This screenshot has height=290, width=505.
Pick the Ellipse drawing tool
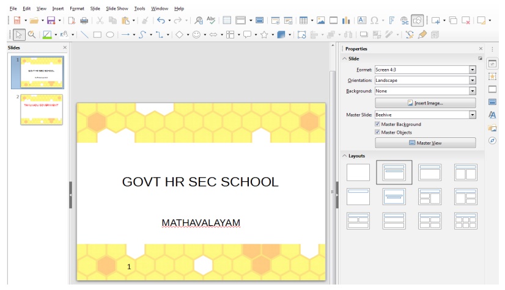(110, 35)
